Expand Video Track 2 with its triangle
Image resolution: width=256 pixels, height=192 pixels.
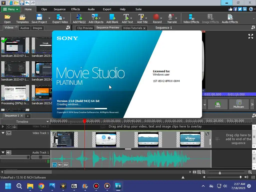click(x=3, y=126)
